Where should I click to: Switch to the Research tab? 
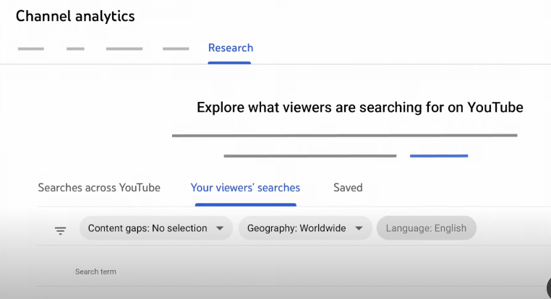coord(231,48)
